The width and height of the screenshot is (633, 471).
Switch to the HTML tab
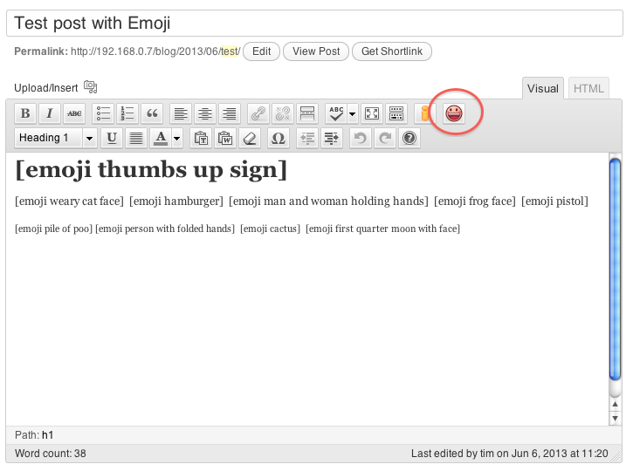tap(588, 88)
